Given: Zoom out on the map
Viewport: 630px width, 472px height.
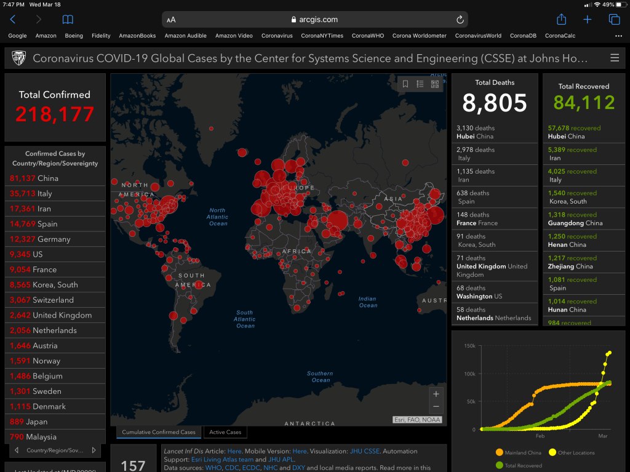Looking at the screenshot, I should [436, 407].
